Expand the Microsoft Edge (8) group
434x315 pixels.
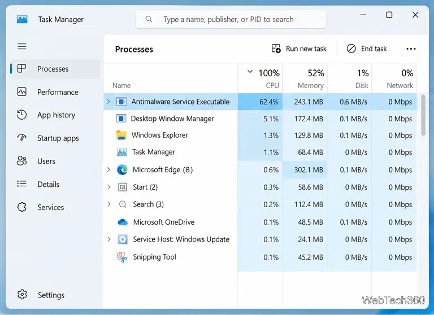(x=108, y=169)
